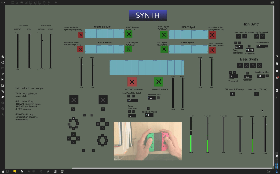Enable the Shimmer 2 (Eb maj) toggle
The image size is (280, 174).
232,94
